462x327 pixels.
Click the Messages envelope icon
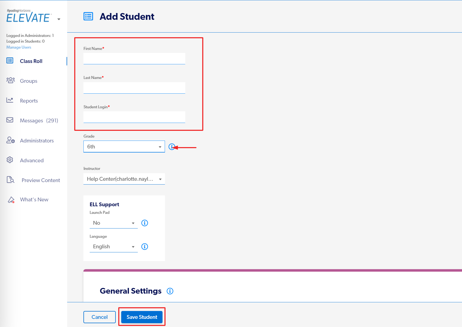point(10,120)
